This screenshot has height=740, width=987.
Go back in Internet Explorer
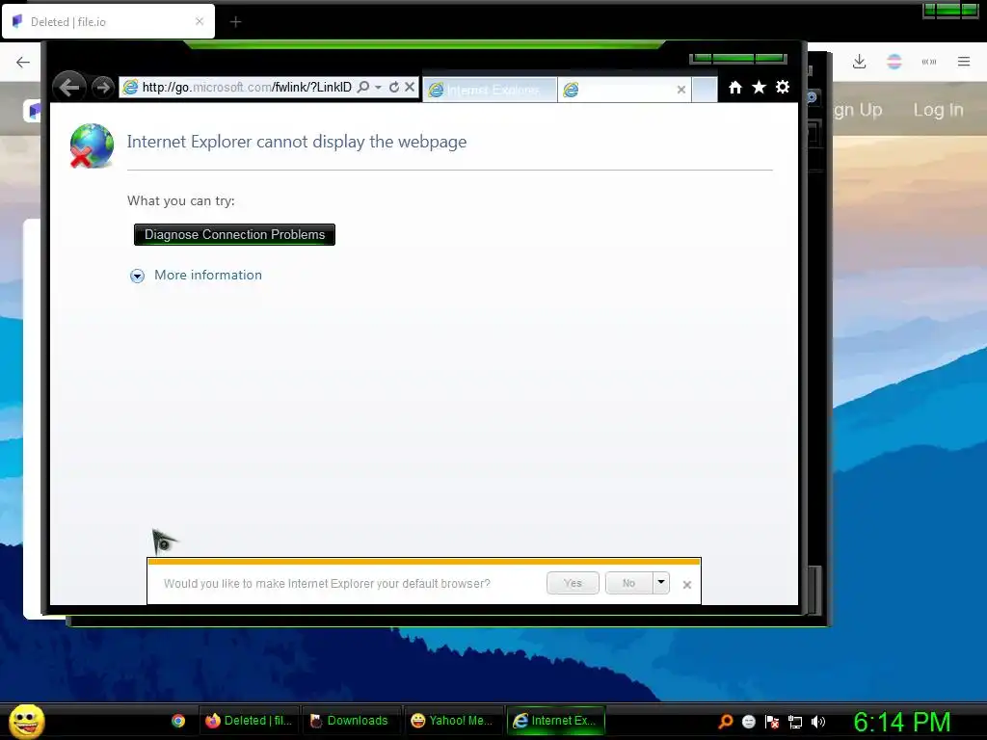tap(69, 87)
